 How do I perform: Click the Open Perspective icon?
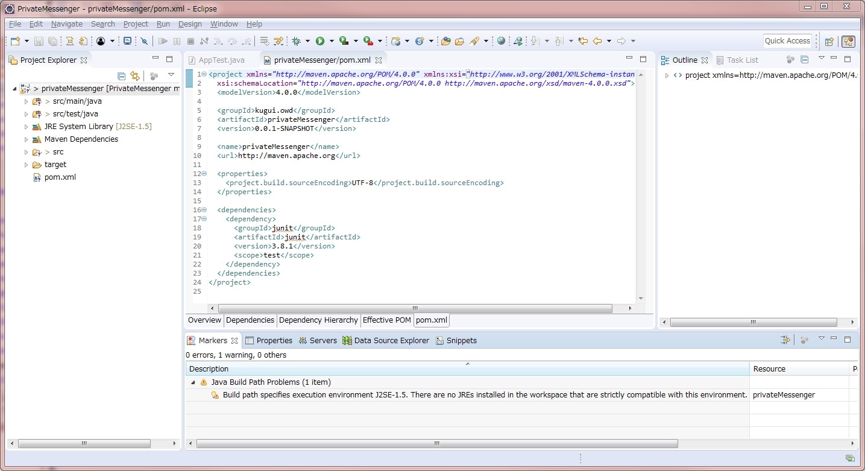click(x=829, y=42)
